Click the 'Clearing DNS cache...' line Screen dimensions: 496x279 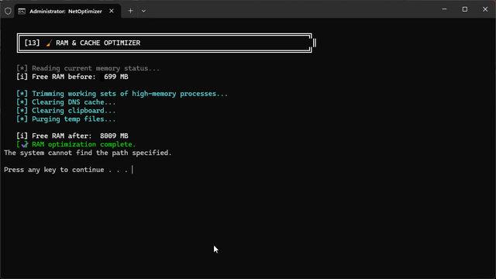pyautogui.click(x=66, y=102)
